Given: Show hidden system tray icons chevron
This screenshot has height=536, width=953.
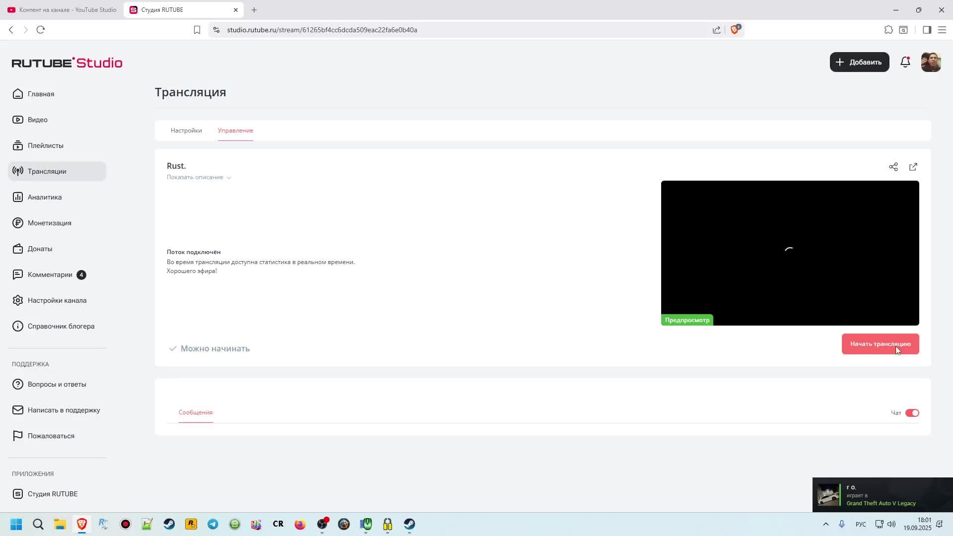Looking at the screenshot, I should tap(826, 524).
